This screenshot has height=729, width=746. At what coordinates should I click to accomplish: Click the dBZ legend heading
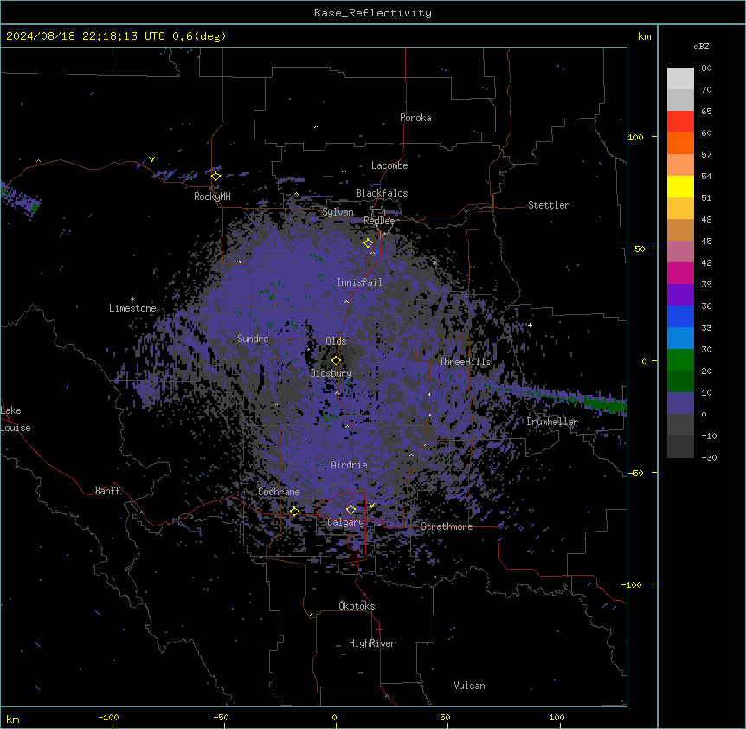point(701,46)
